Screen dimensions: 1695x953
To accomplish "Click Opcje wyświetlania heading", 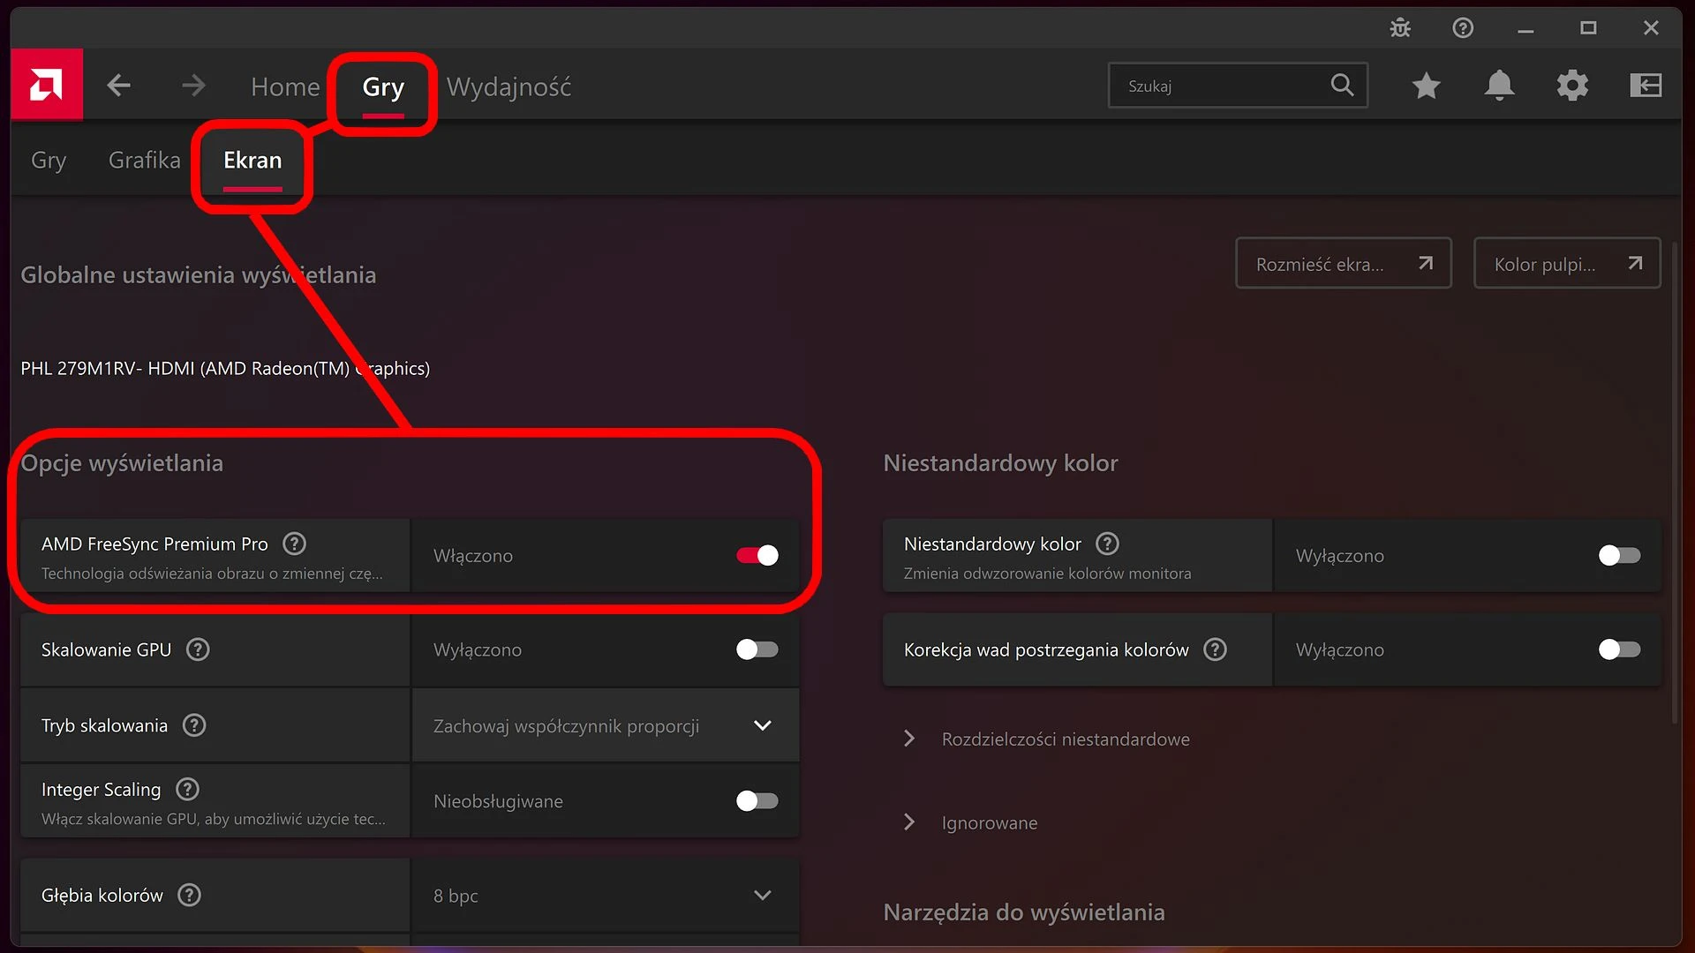I will point(122,463).
